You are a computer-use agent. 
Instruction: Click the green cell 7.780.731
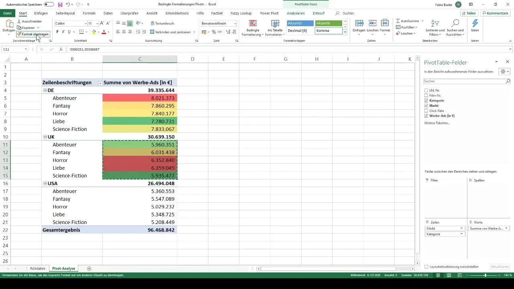point(140,121)
